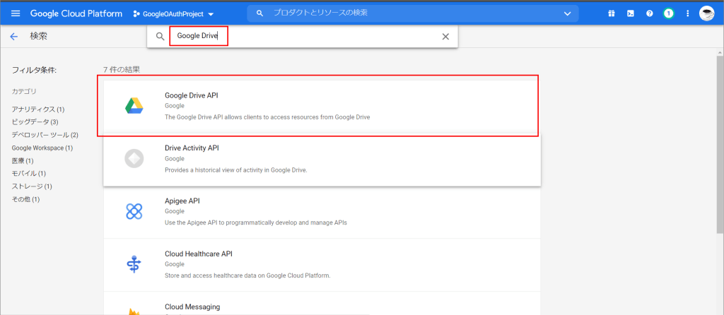The height and width of the screenshot is (315, 724).
Task: Open the GoogleOAuthProject project selector
Action: [174, 14]
